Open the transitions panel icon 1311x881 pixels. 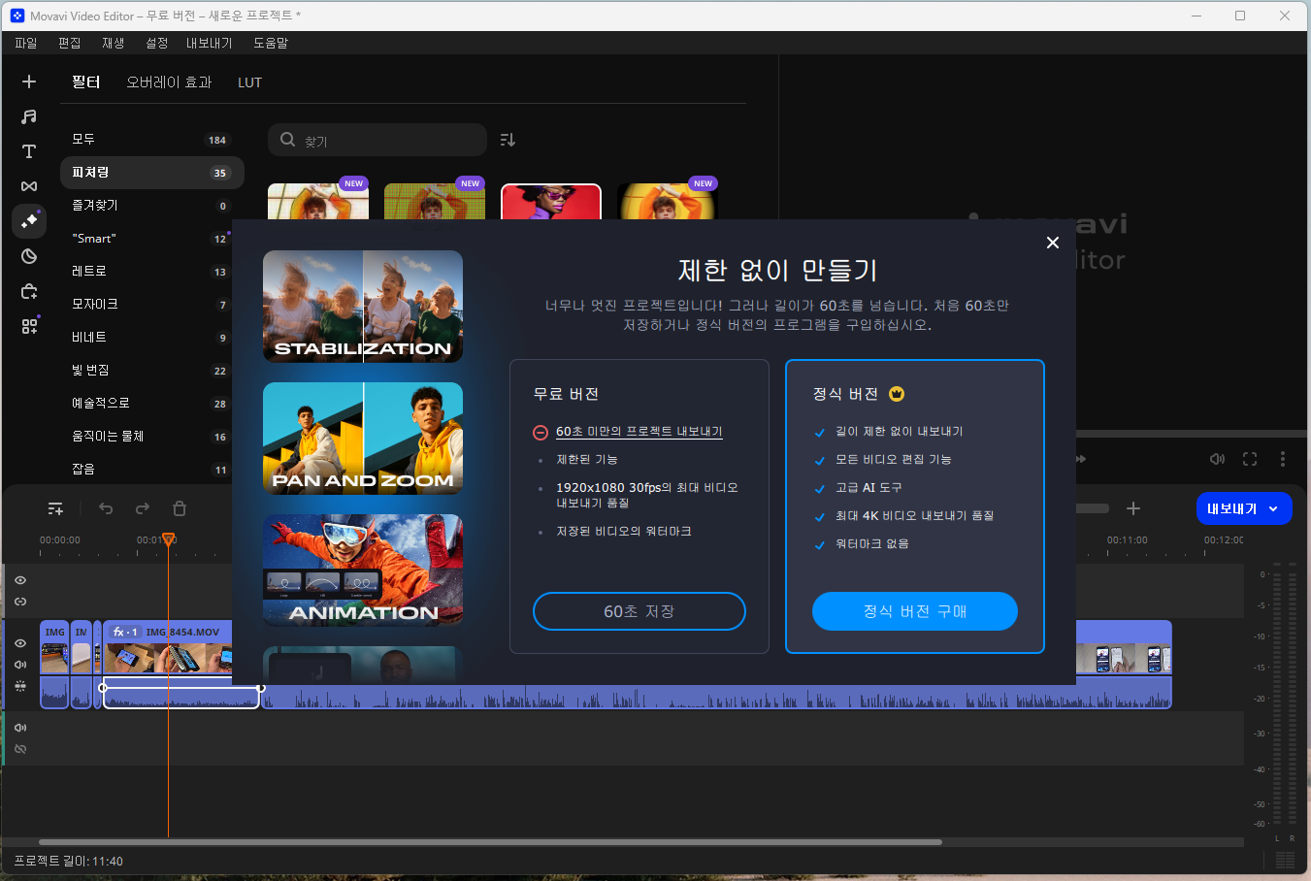pyautogui.click(x=29, y=186)
